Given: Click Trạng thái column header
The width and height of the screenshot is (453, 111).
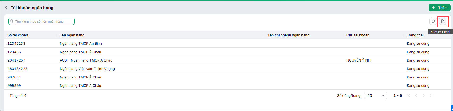Looking at the screenshot, I should point(415,35).
